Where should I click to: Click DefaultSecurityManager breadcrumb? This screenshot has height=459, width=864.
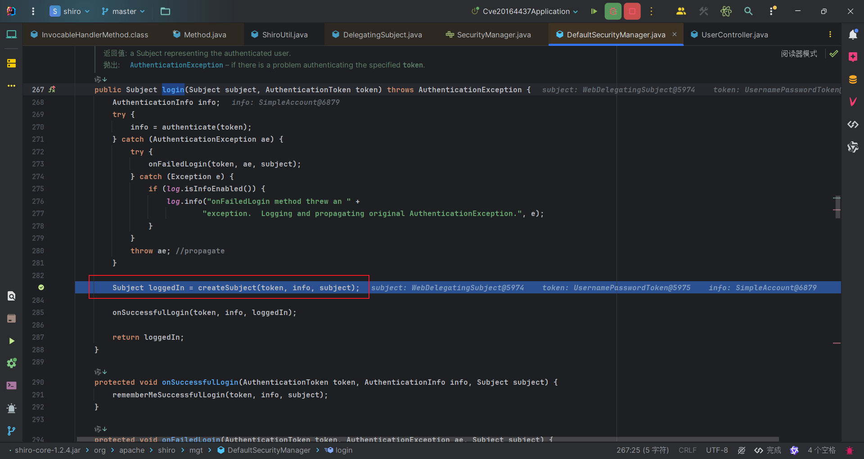click(x=264, y=450)
